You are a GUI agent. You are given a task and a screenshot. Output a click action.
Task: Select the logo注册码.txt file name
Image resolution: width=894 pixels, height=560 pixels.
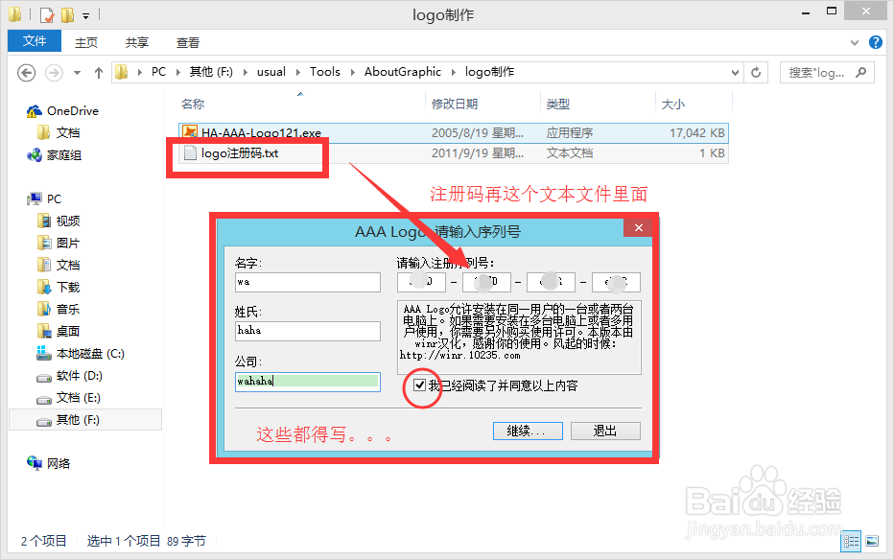click(x=240, y=153)
